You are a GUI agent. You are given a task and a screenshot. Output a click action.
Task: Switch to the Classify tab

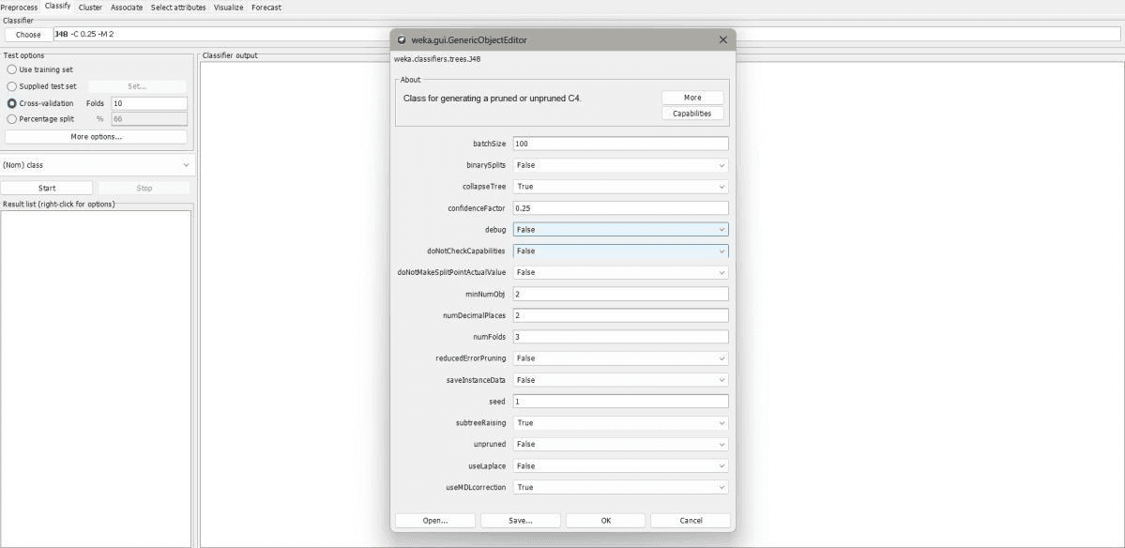click(57, 6)
